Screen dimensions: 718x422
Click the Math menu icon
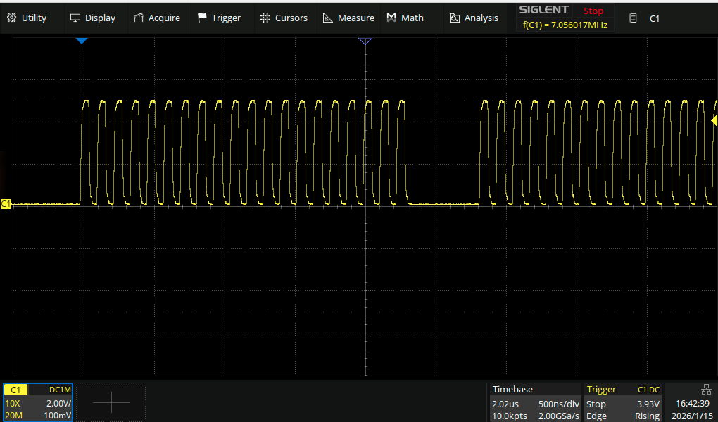point(391,18)
